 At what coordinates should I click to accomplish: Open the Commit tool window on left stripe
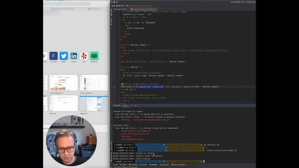tap(111, 21)
